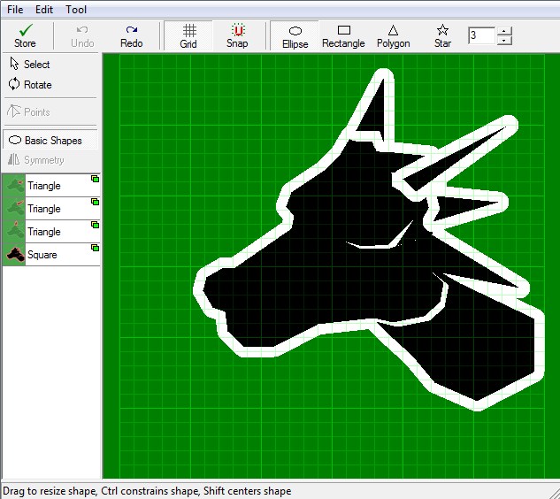Viewport: 560px width, 499px height.
Task: Click the green layer icon on third Triangle
Action: click(x=95, y=225)
